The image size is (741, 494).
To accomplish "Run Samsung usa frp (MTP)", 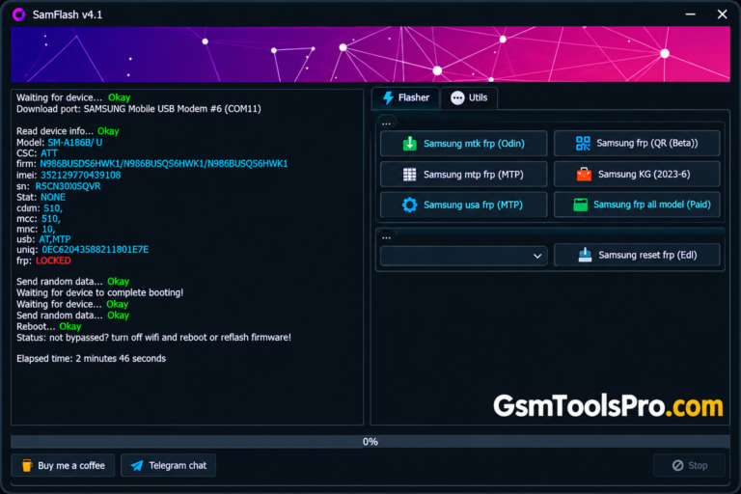I will 463,205.
